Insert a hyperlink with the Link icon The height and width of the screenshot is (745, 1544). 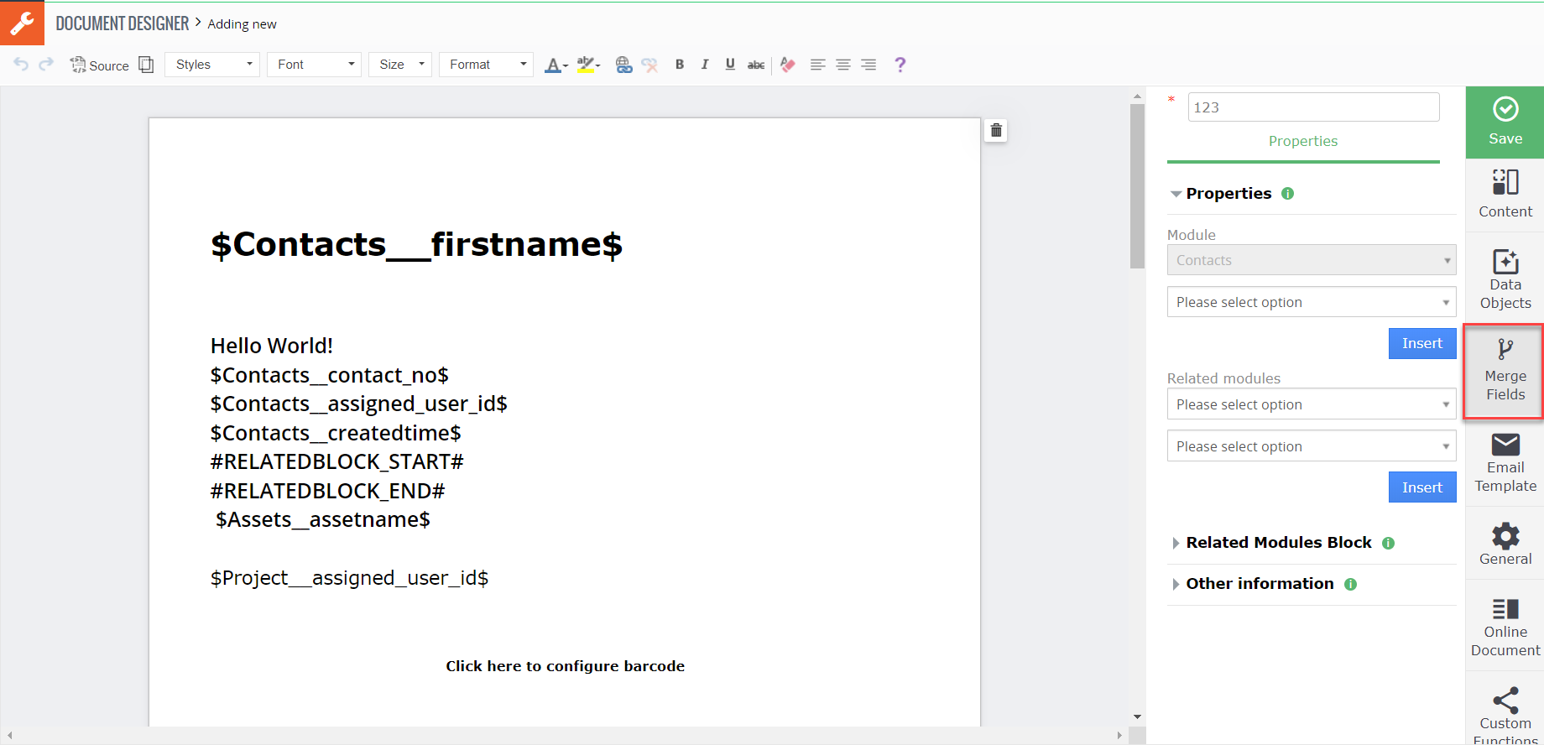623,65
